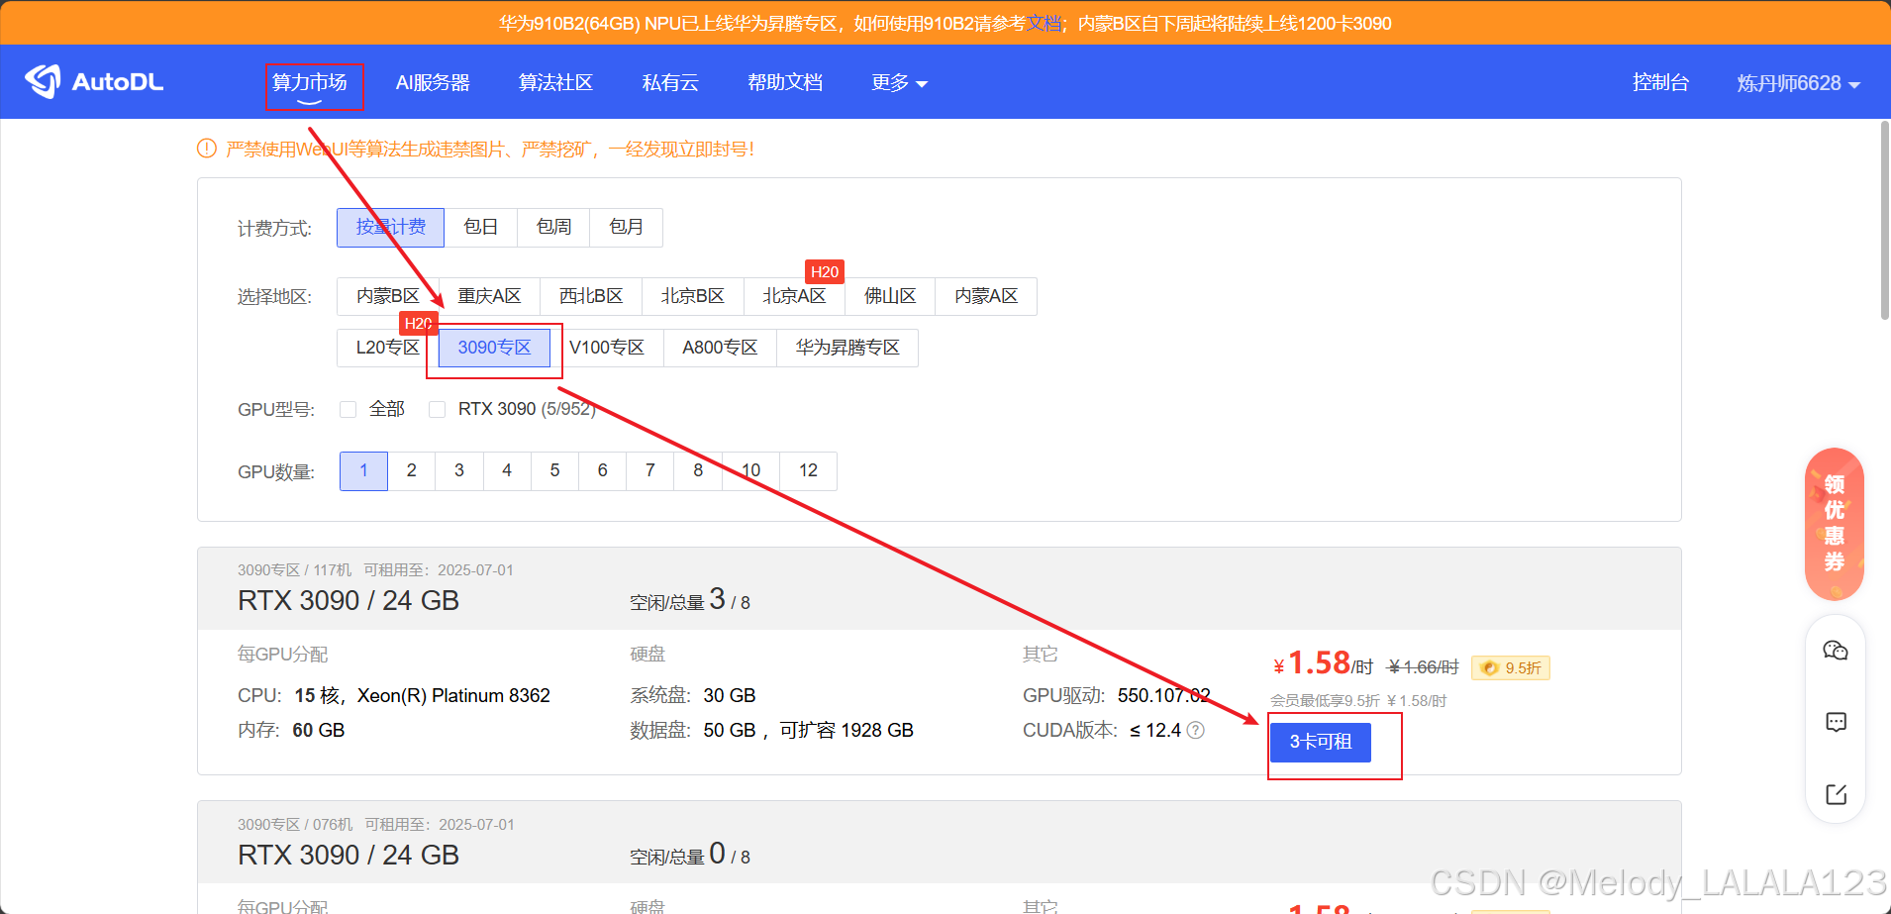Screen dimensions: 1891x914
Task: Open the 文档 link in the banner
Action: pos(1044,23)
